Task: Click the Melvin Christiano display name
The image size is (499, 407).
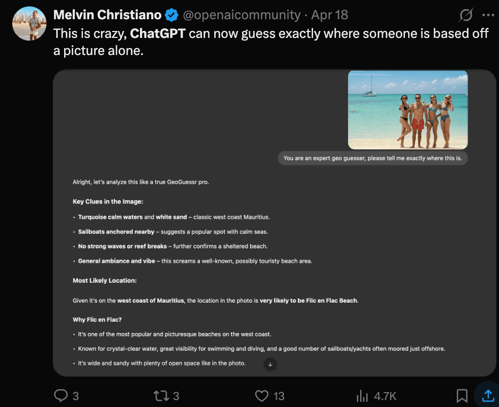Action: 107,15
